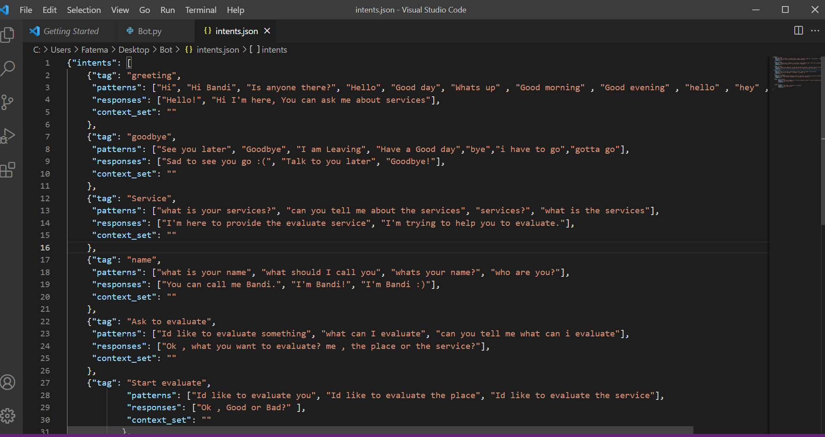825x437 pixels.
Task: Open the File menu
Action: click(x=26, y=10)
